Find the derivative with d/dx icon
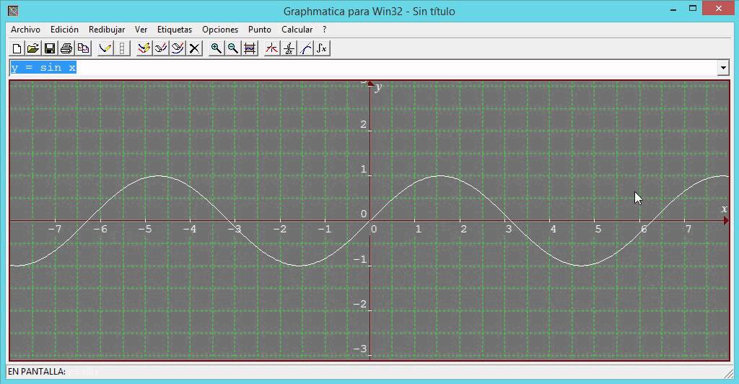 [289, 48]
